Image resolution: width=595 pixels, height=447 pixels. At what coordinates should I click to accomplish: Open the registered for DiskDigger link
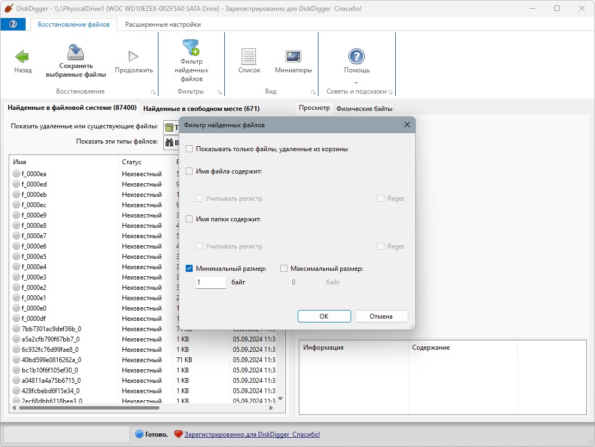pyautogui.click(x=252, y=434)
